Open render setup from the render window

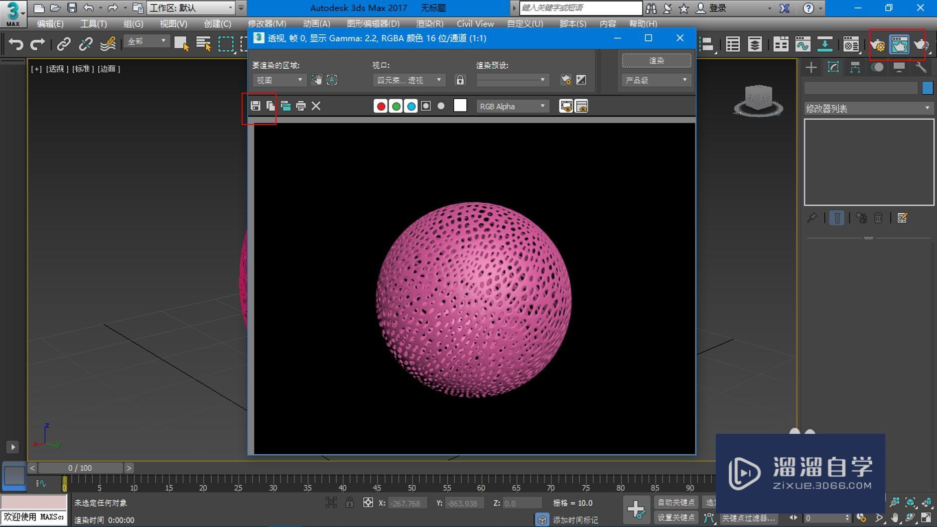[566, 80]
